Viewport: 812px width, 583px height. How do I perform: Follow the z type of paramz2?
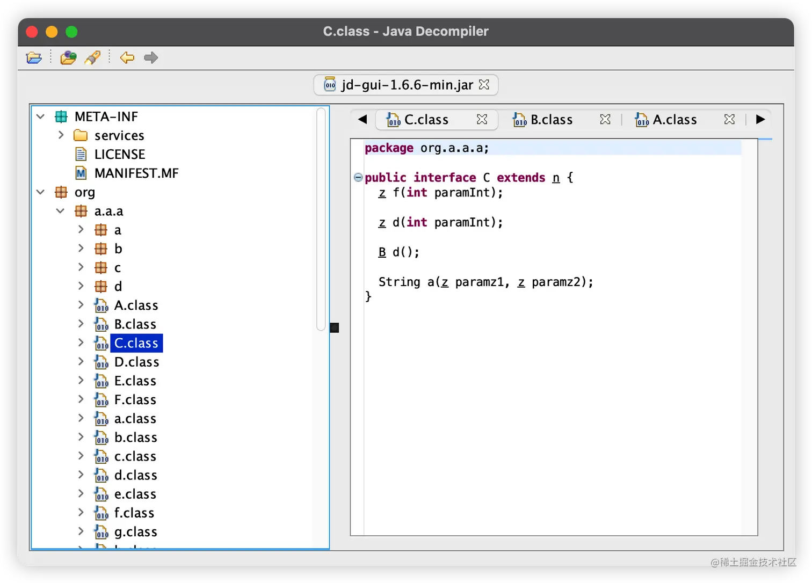[521, 282]
